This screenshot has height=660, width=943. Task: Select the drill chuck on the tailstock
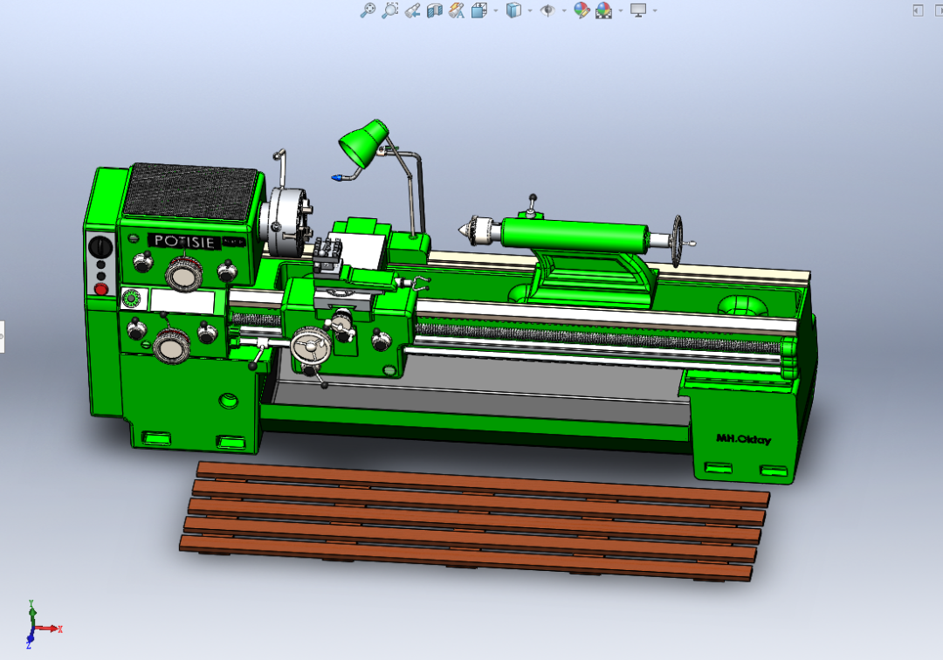pyautogui.click(x=481, y=230)
